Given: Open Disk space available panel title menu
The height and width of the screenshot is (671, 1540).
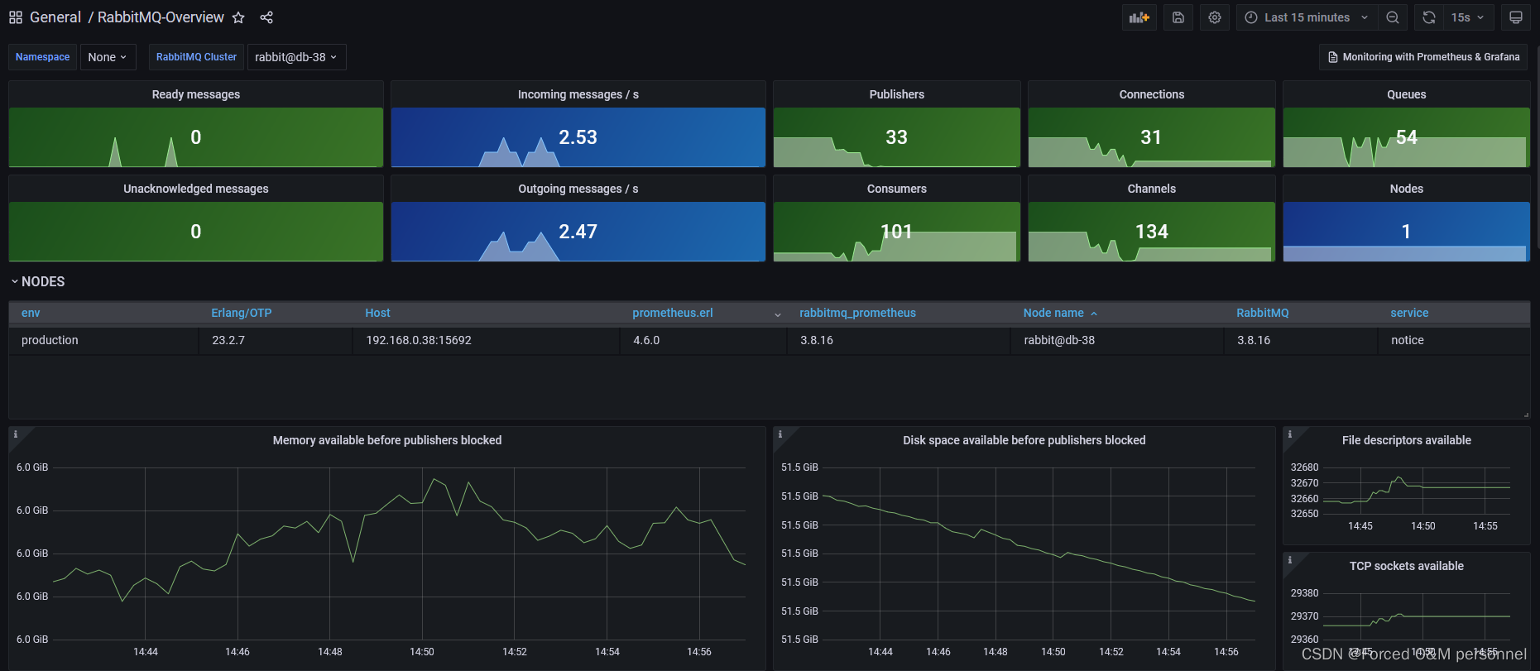Looking at the screenshot, I should (x=1024, y=440).
